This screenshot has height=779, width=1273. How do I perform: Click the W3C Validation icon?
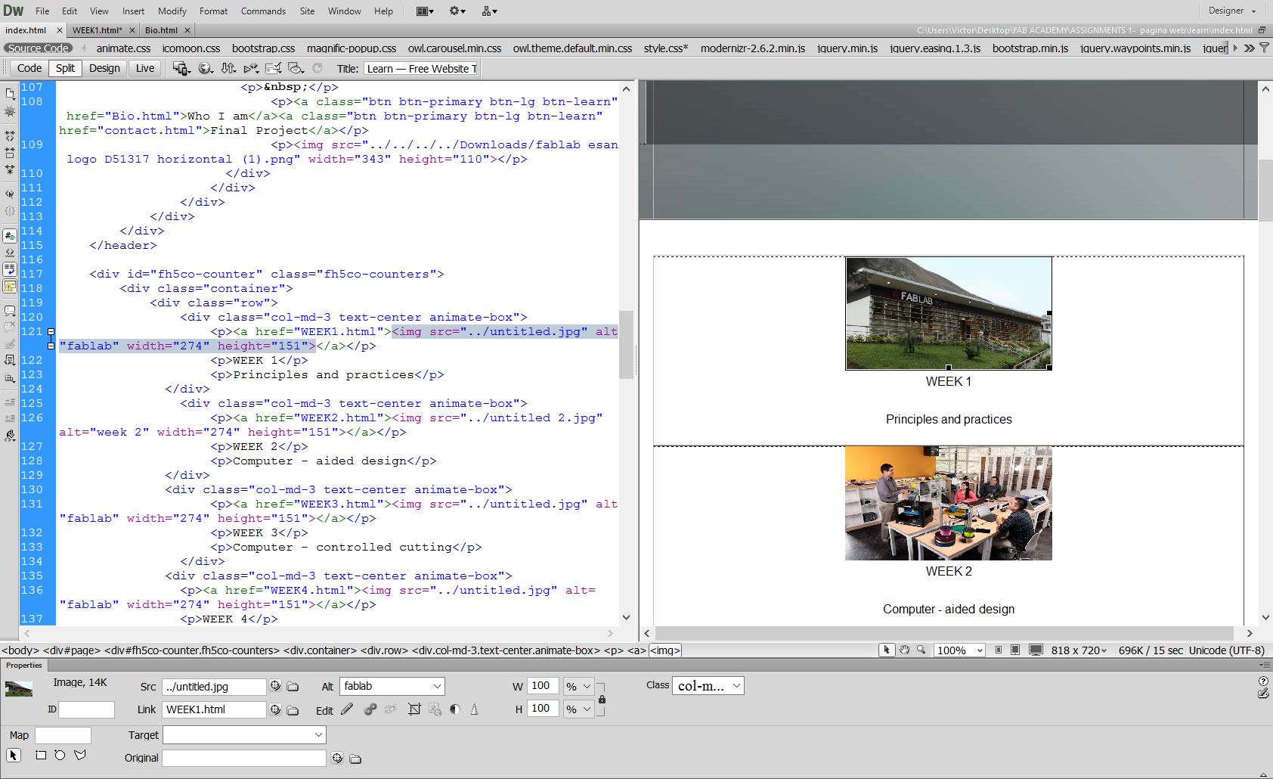pos(250,68)
